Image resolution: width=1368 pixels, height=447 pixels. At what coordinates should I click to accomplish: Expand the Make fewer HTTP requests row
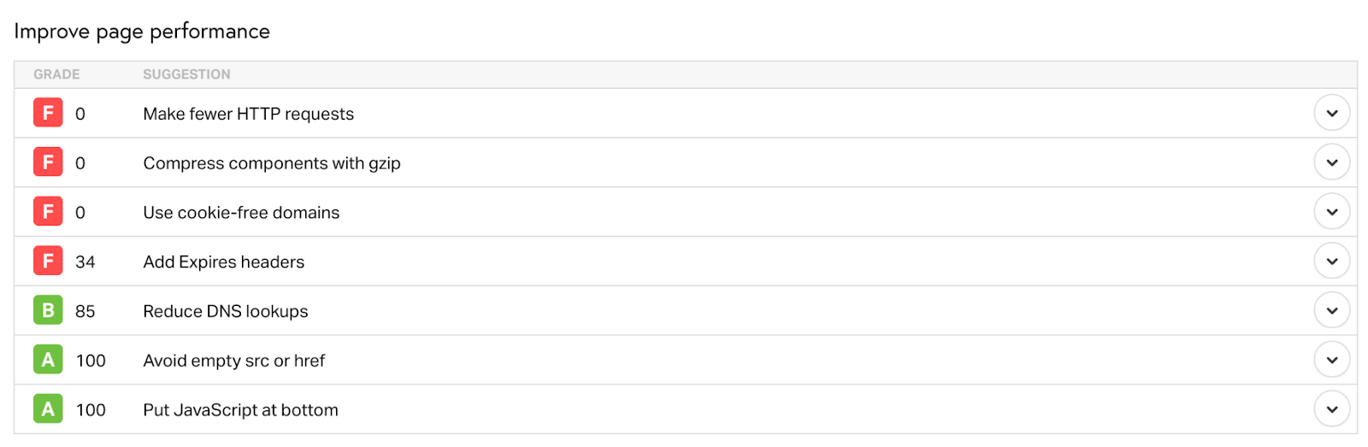click(1332, 113)
